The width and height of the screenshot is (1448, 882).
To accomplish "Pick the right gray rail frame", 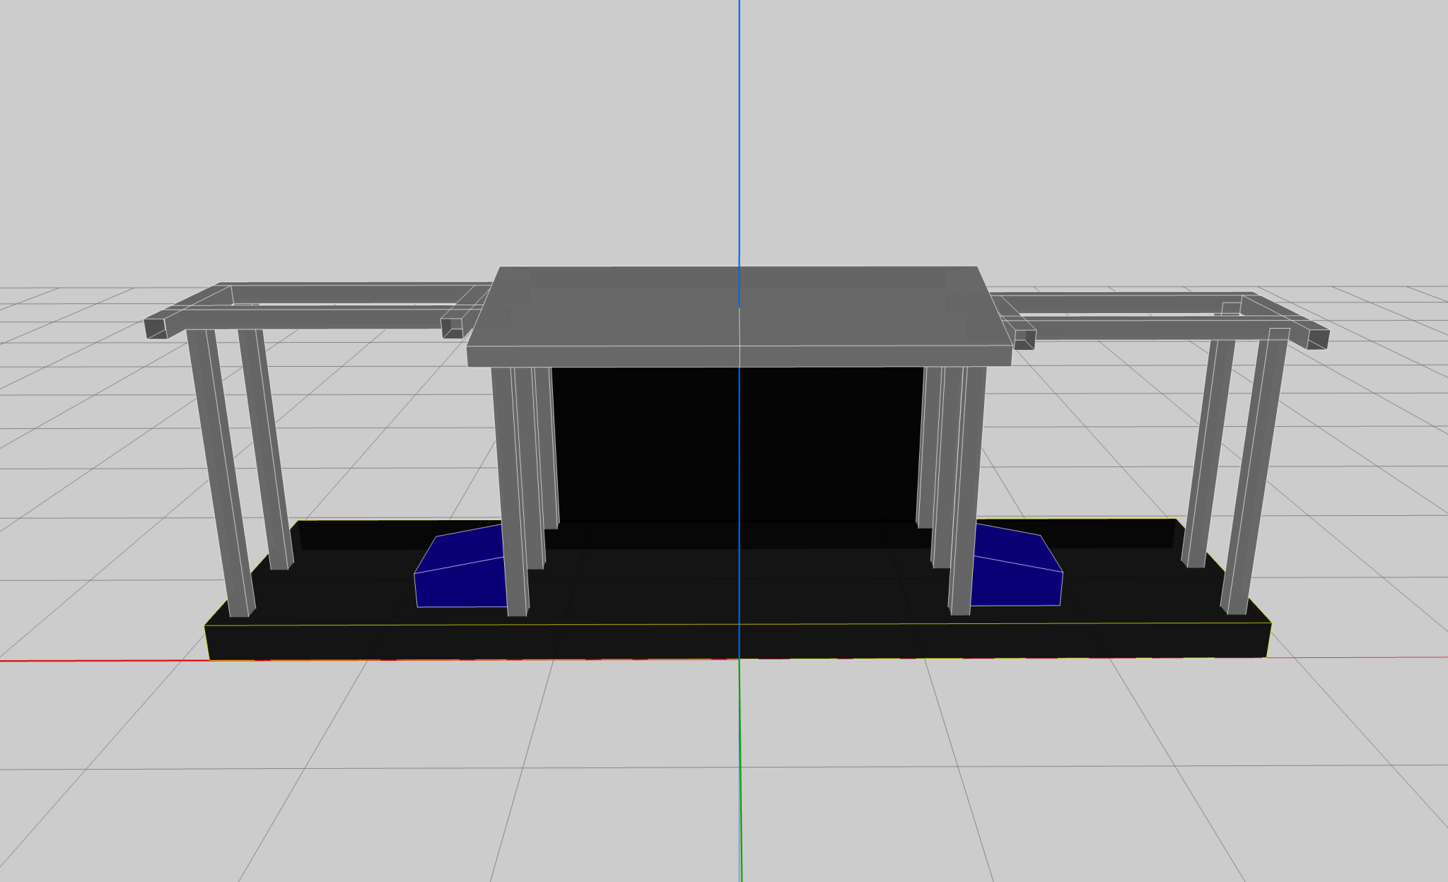I will [1160, 319].
